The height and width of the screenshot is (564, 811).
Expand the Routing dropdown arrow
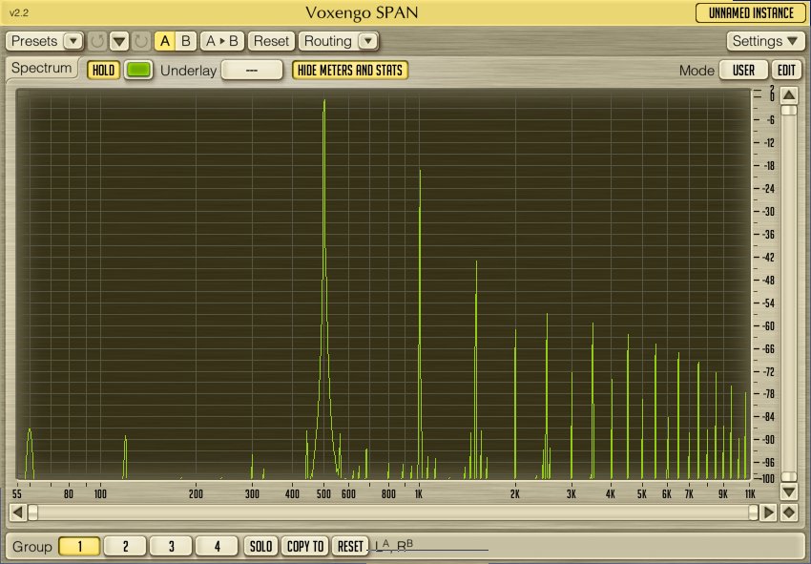[x=367, y=41]
